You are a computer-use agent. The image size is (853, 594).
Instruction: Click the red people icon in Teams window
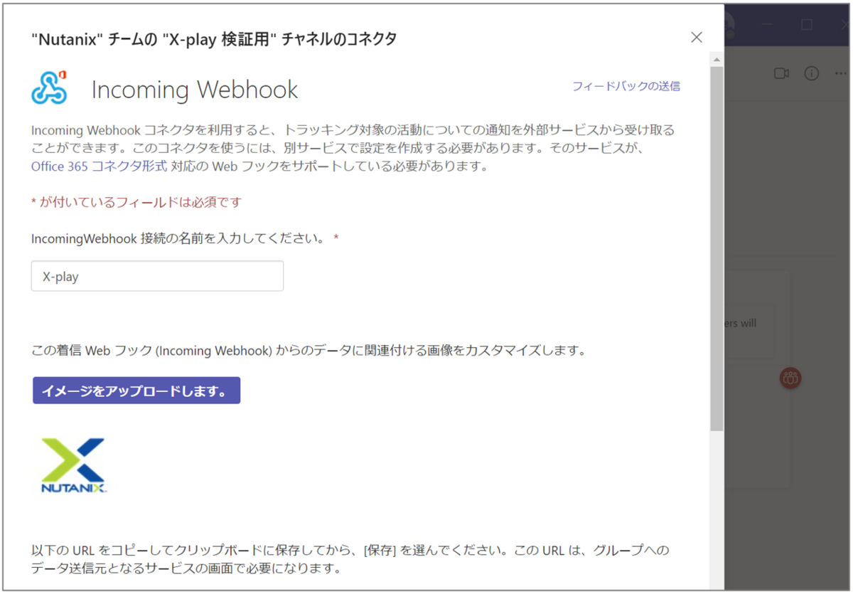790,378
